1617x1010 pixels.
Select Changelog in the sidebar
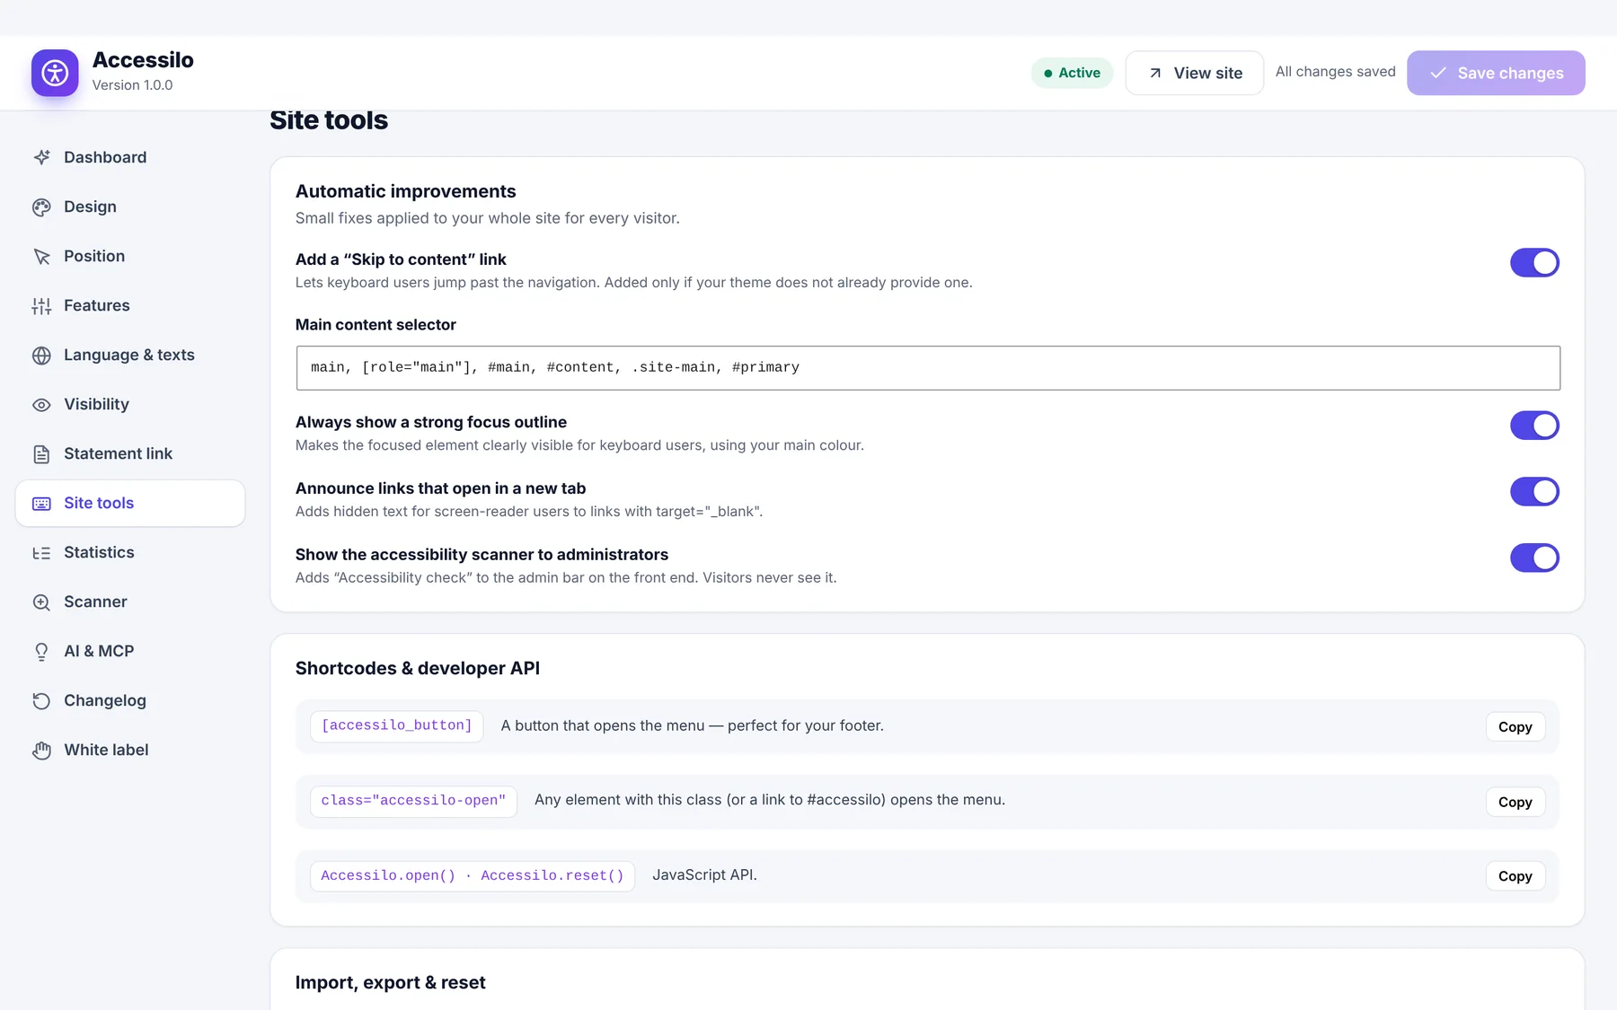pyautogui.click(x=130, y=700)
